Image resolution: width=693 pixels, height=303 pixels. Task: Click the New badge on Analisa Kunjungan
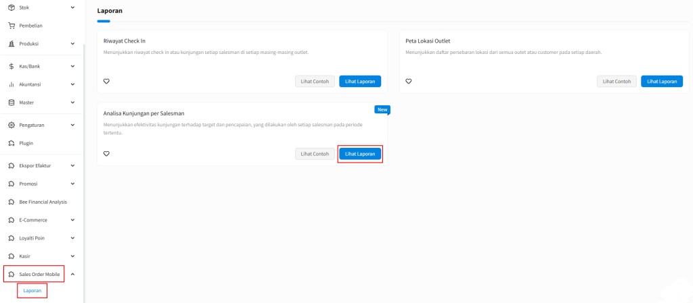(x=382, y=110)
